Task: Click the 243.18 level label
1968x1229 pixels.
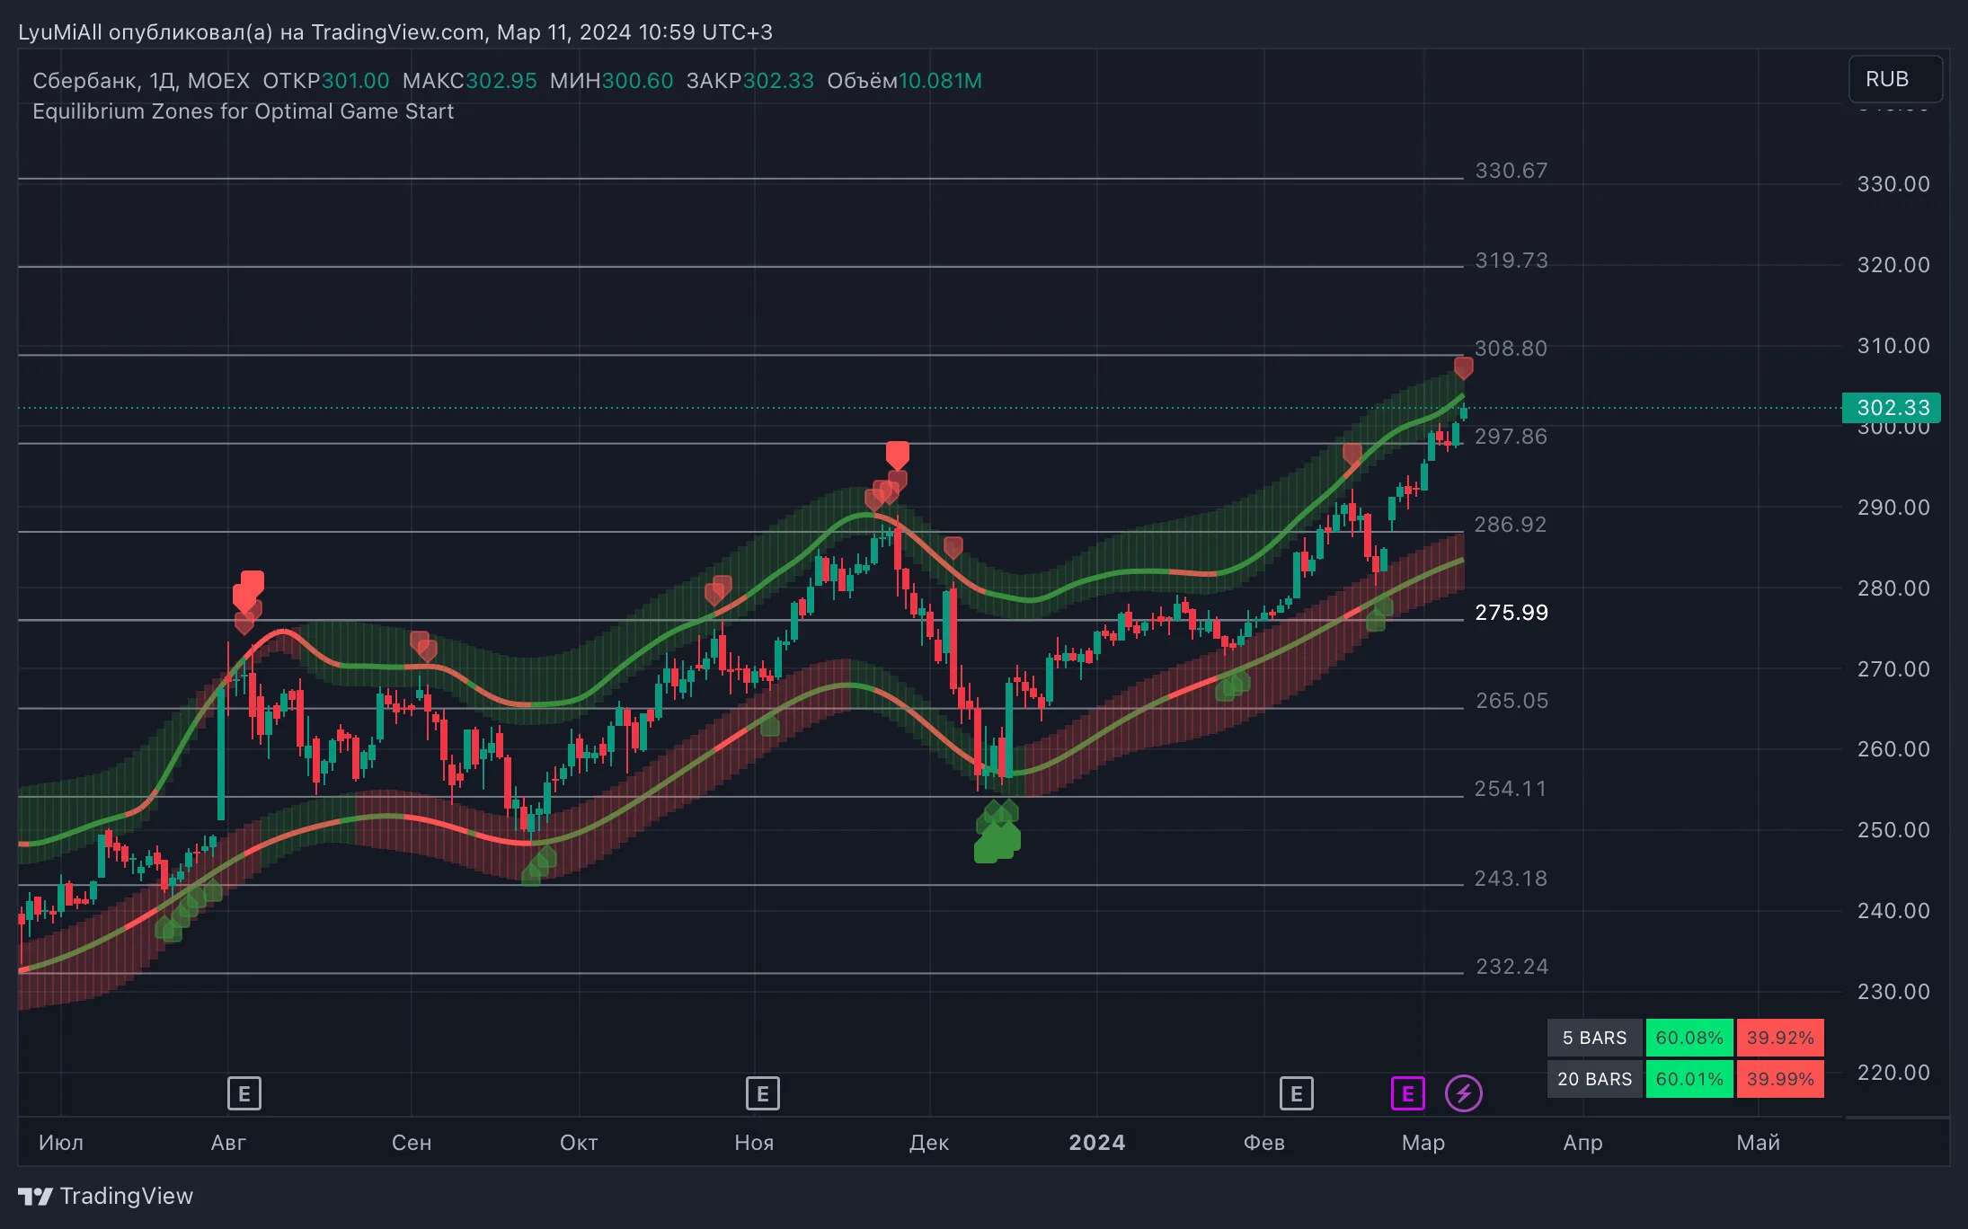Action: click(x=1511, y=879)
